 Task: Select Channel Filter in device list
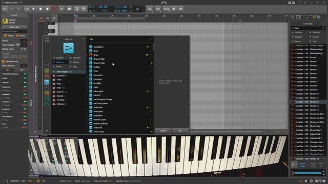click(120, 59)
